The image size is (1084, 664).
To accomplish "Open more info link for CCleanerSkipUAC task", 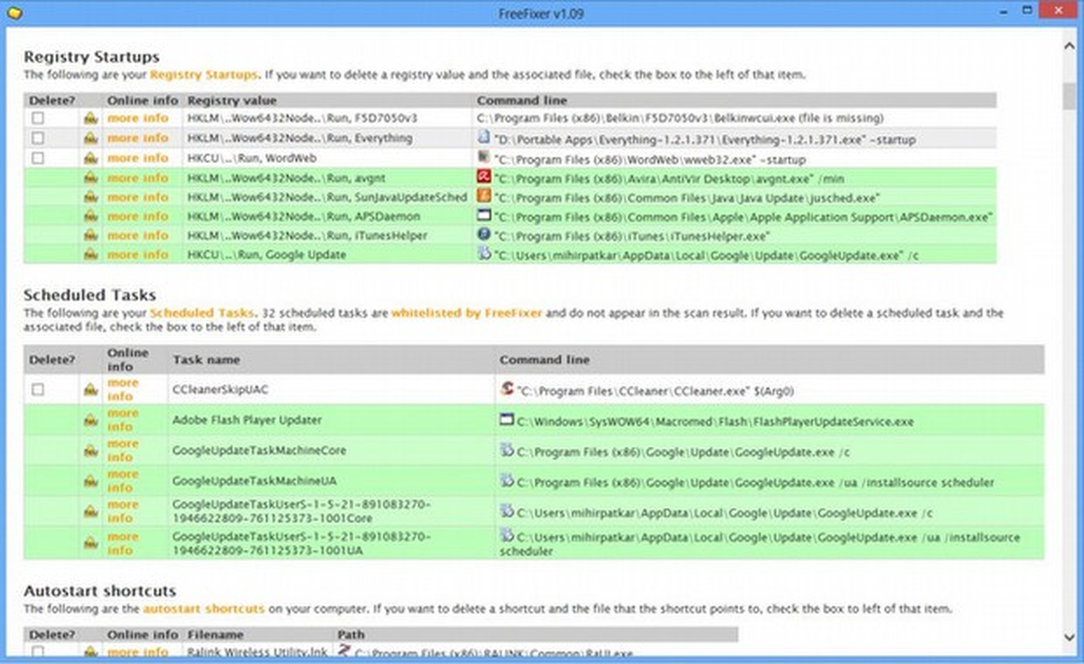I will point(123,389).
